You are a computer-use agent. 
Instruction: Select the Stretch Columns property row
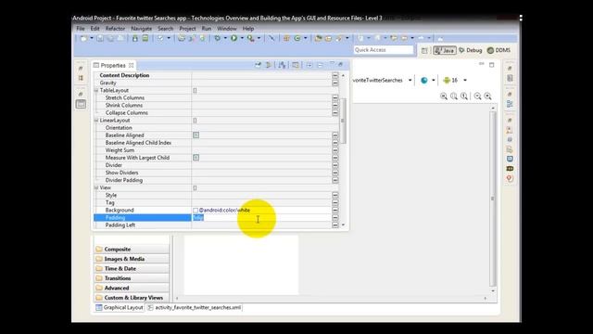216,97
